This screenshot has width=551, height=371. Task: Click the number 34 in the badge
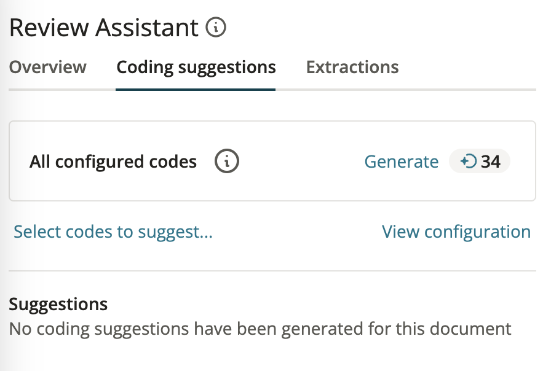click(491, 162)
